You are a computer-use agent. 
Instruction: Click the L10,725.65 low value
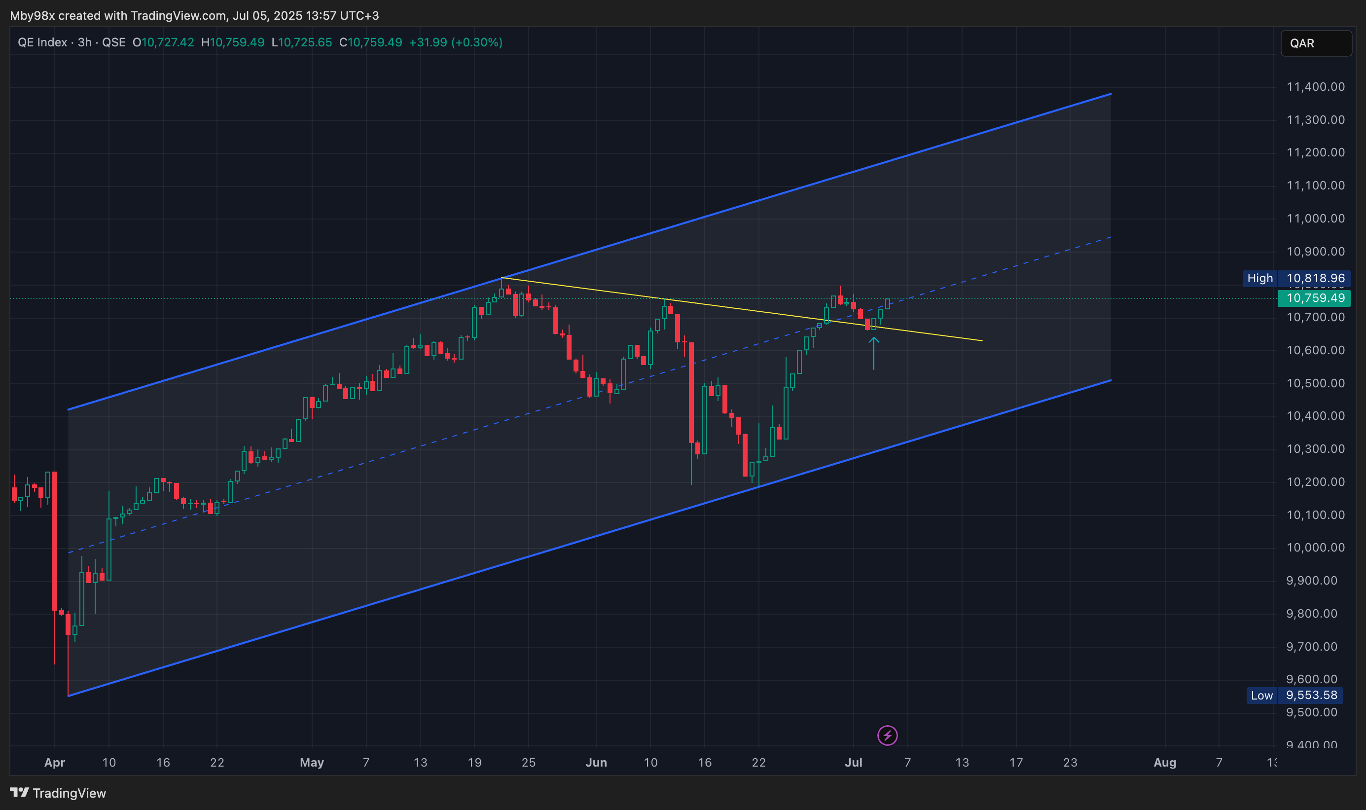(302, 42)
